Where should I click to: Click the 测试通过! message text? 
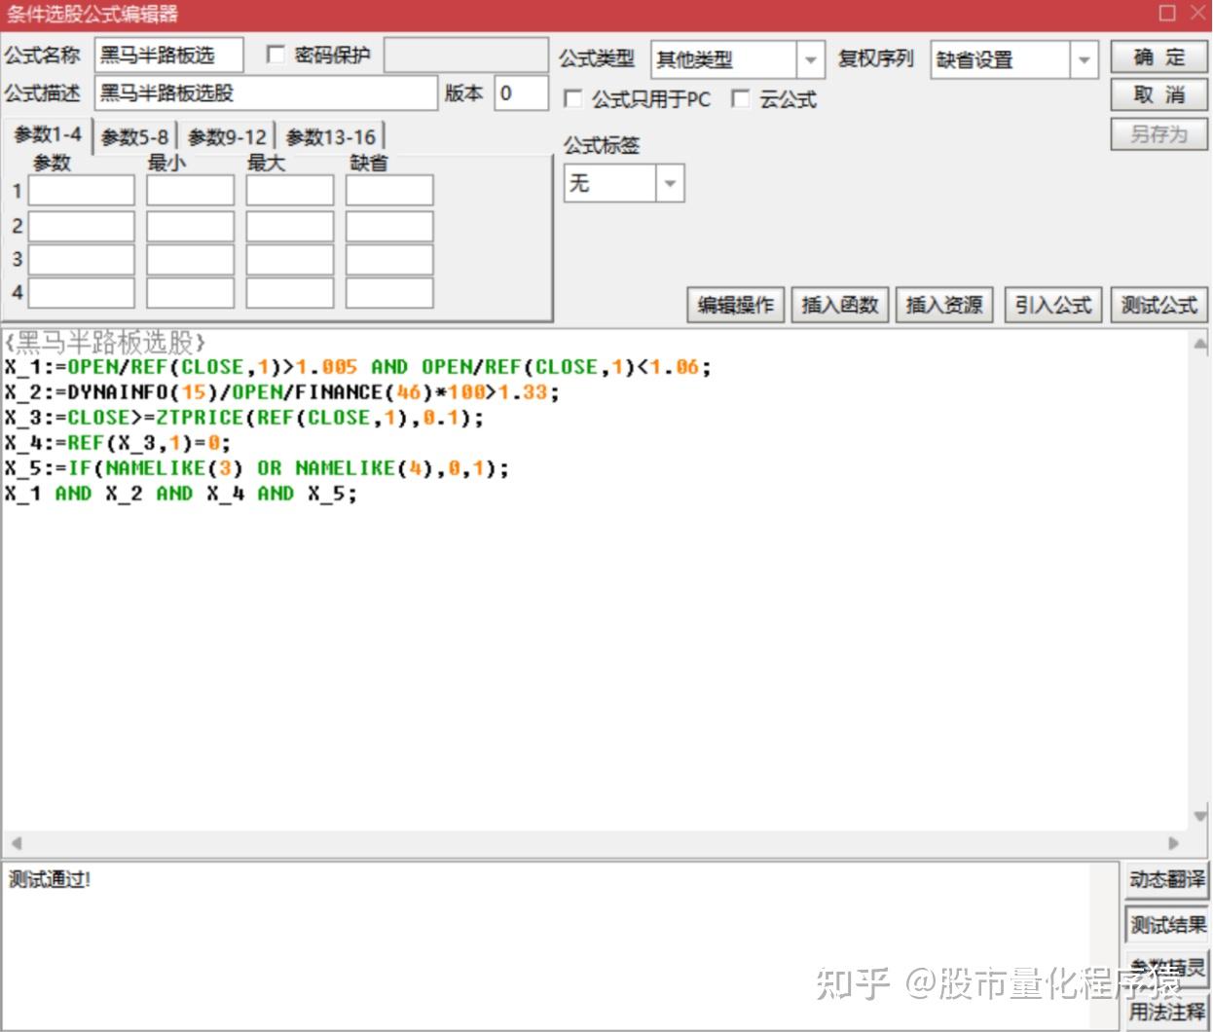(50, 880)
